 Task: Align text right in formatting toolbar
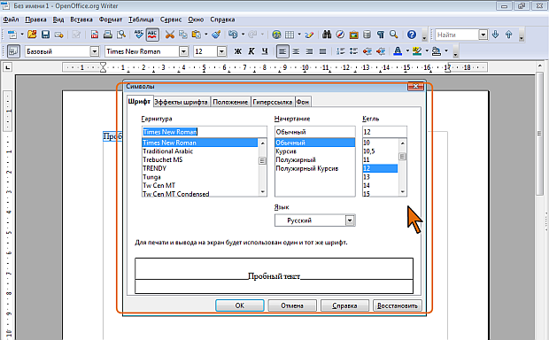[309, 51]
